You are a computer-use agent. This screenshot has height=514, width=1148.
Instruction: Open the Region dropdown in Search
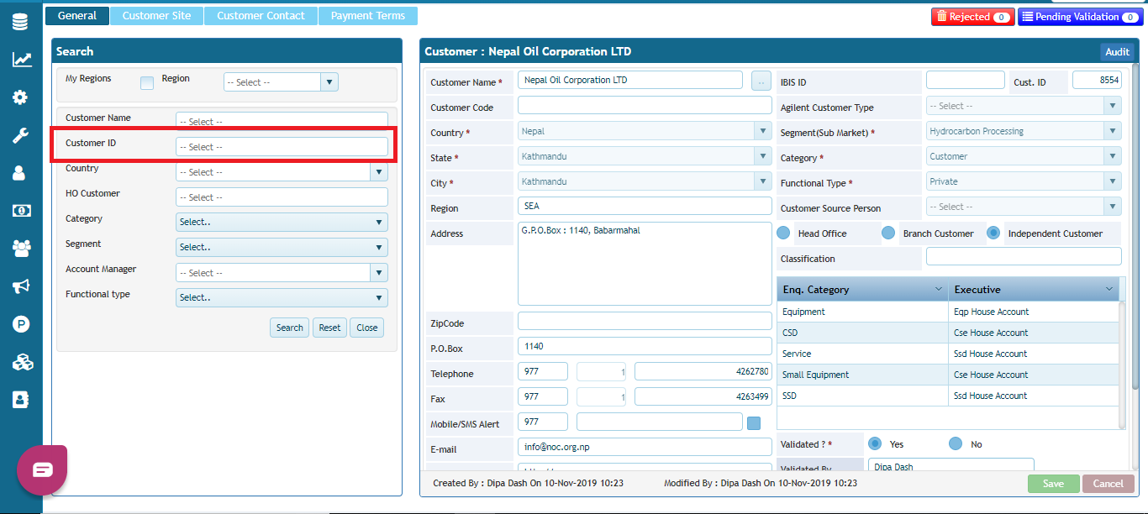click(281, 82)
